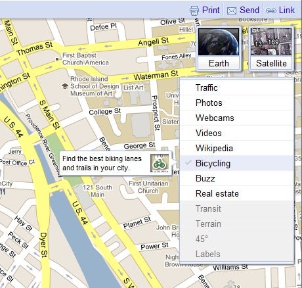
Task: Click the College St label
Action: pyautogui.click(x=105, y=112)
